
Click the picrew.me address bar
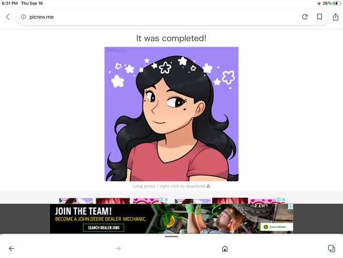(x=159, y=17)
